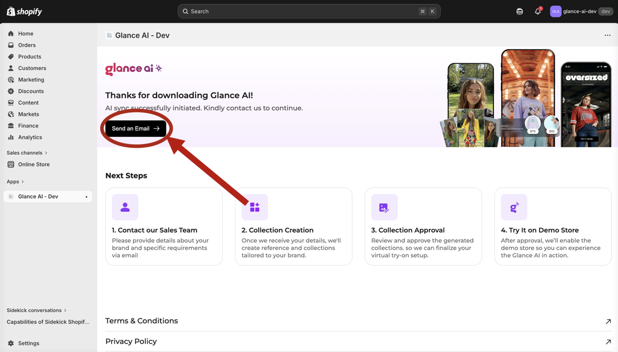Click the Next Steps heading
Viewport: 618px width, 352px height.
pyautogui.click(x=126, y=176)
